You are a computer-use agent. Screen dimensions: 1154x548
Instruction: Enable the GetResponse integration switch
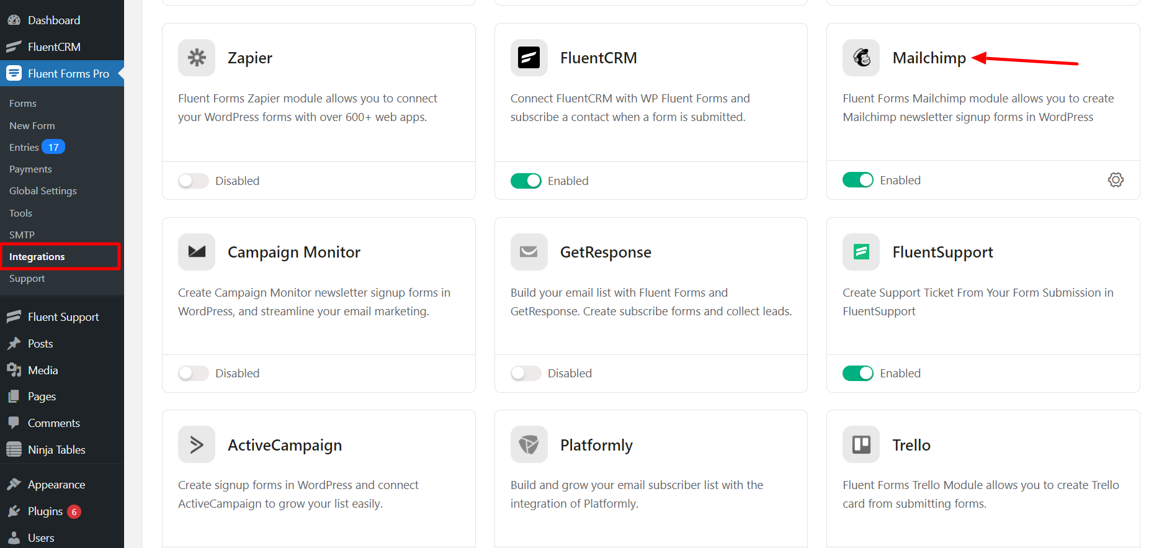tap(526, 373)
